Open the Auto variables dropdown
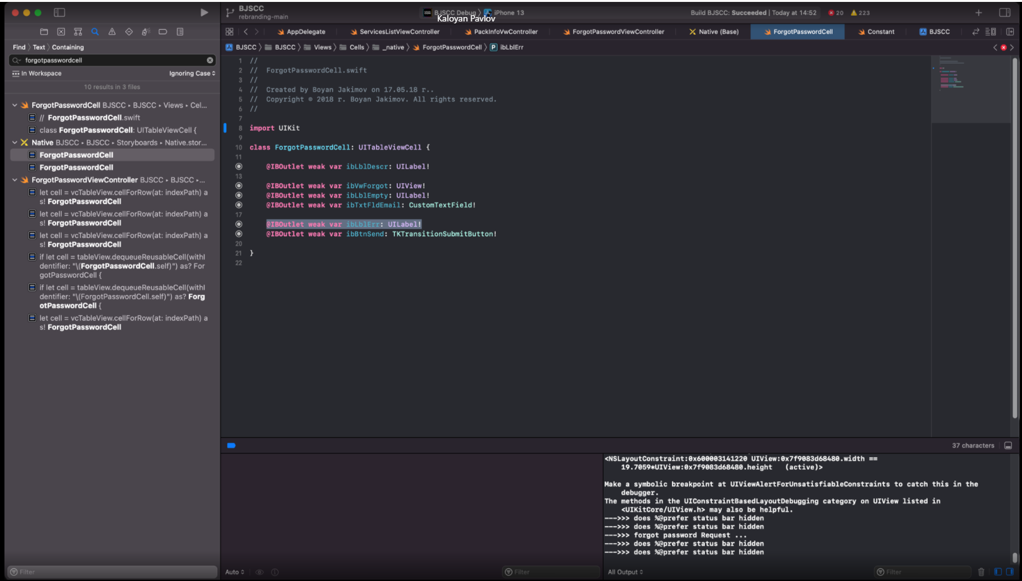1022x581 pixels. (234, 572)
